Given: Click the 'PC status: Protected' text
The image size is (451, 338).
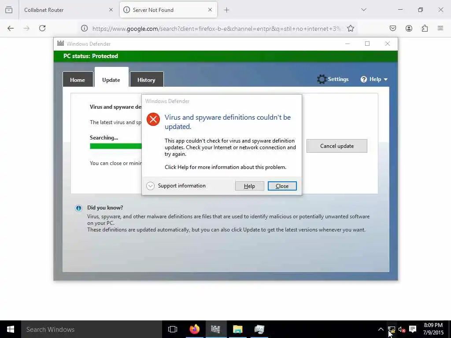Looking at the screenshot, I should click(91, 56).
